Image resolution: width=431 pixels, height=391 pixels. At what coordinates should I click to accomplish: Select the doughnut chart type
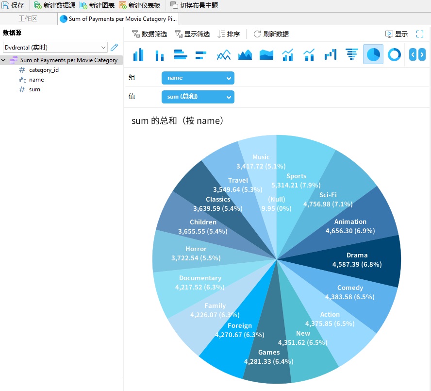click(x=394, y=54)
